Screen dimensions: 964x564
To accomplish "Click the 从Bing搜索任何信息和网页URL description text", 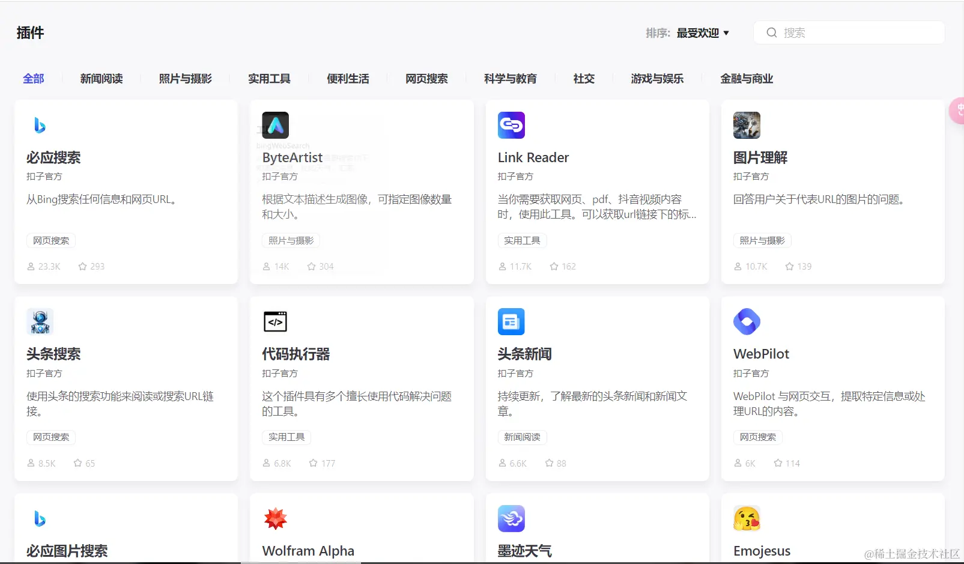I will point(102,199).
